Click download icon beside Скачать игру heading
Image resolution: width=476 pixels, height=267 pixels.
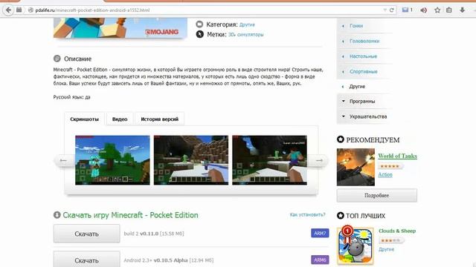(57, 215)
